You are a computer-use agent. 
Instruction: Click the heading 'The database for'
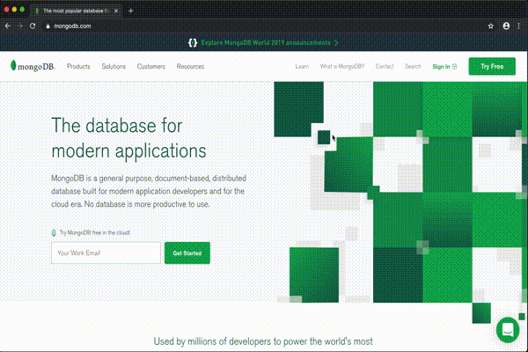pos(117,126)
